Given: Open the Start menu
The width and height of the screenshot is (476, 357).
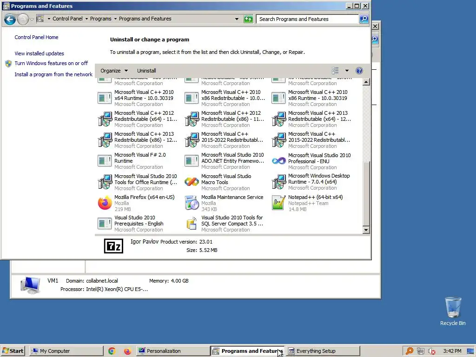Looking at the screenshot, I should coord(13,351).
